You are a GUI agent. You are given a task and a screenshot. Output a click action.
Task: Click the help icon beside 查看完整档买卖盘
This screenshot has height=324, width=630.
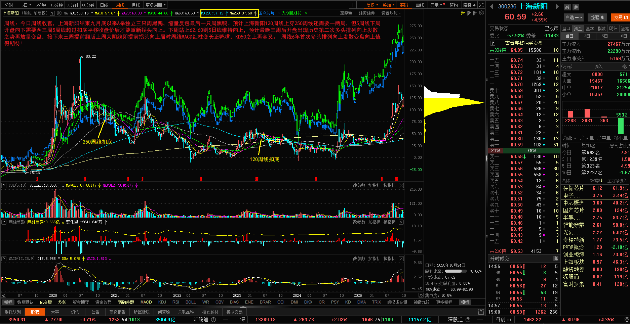[493, 43]
